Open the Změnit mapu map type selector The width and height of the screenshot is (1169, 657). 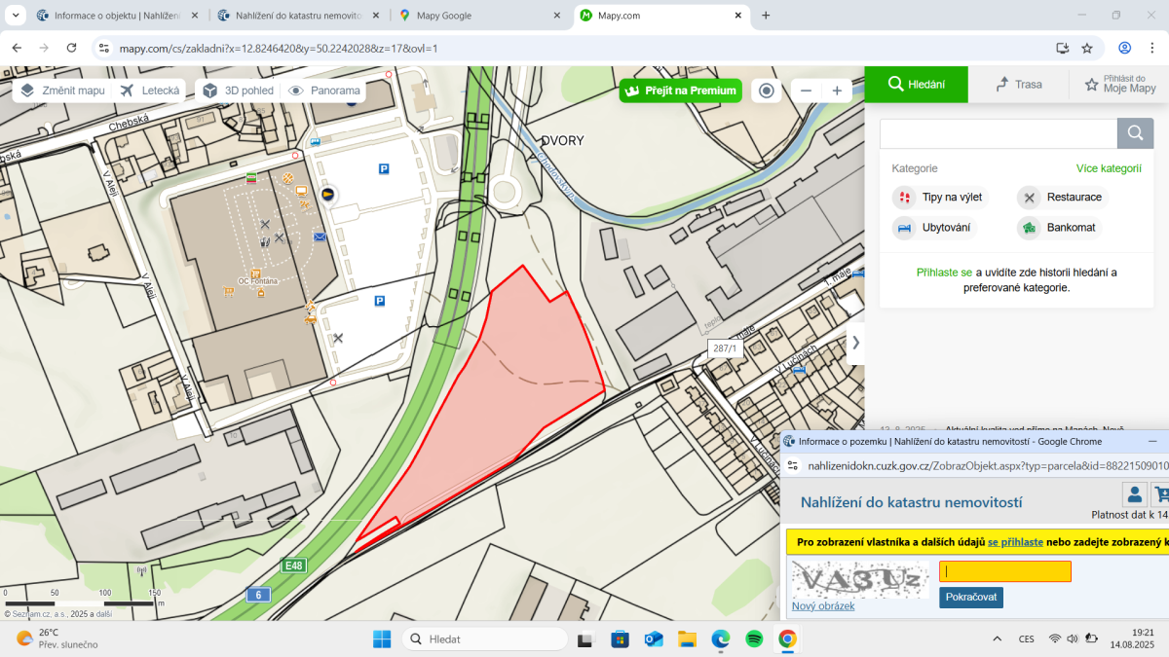[62, 91]
